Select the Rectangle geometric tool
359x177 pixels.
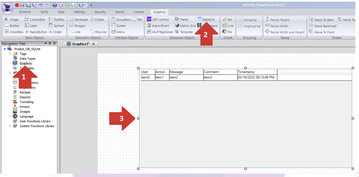79,20
